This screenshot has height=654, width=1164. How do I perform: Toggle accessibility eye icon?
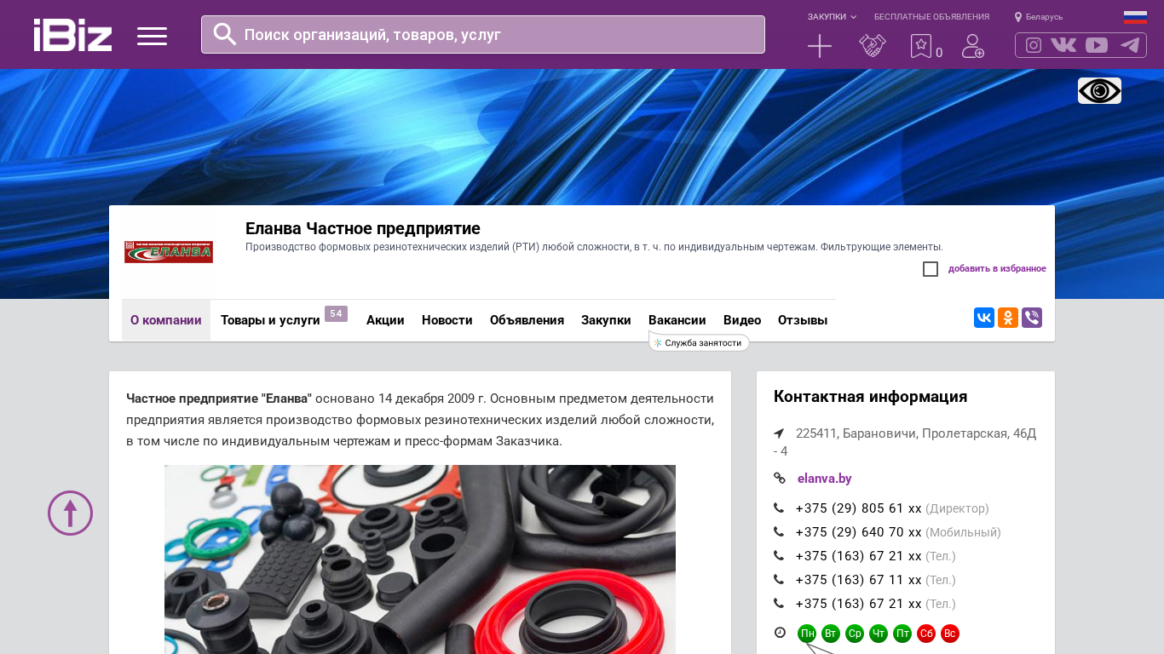pyautogui.click(x=1099, y=90)
